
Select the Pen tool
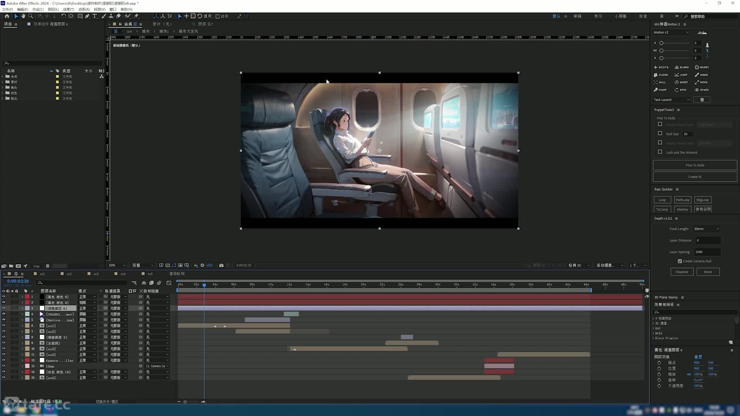(87, 16)
